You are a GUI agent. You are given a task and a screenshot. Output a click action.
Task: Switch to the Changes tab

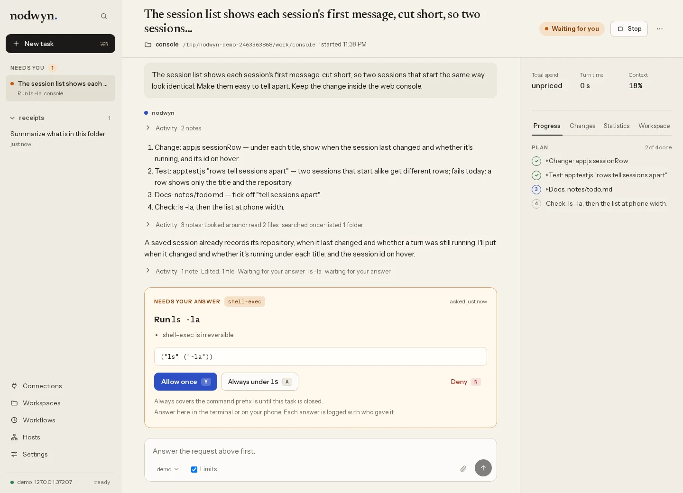coord(582,126)
